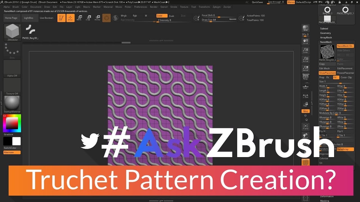Open the Stroke menu
Viewport: 360px width, 202px height.
click(174, 7)
